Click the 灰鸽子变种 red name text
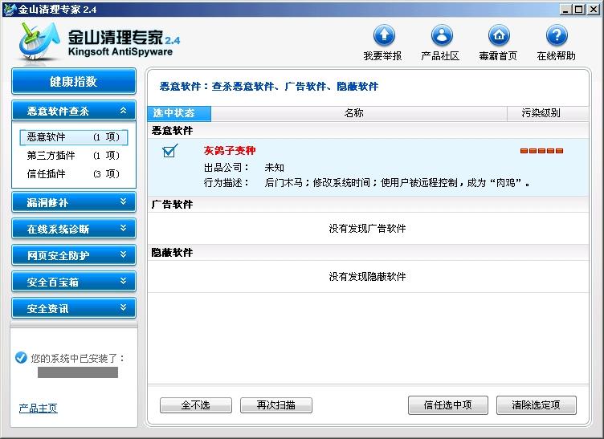The height and width of the screenshot is (439, 604). [230, 150]
